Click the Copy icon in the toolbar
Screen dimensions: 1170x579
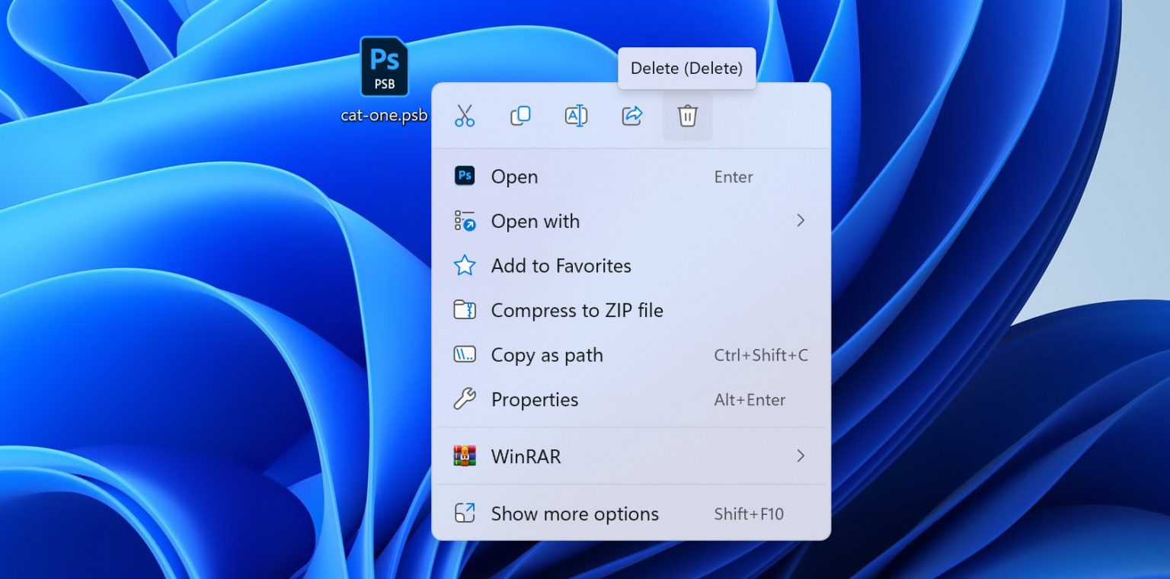(x=520, y=115)
